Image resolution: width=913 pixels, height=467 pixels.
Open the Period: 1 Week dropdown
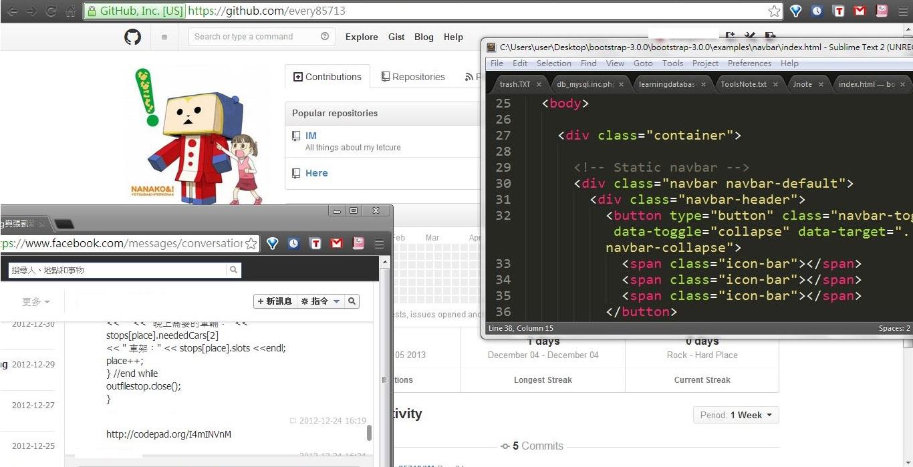(736, 415)
